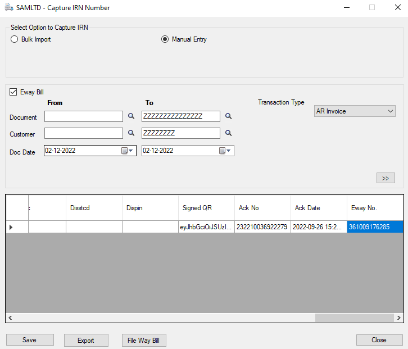Click the Dispin column header
The height and width of the screenshot is (349, 408).
tap(150, 208)
